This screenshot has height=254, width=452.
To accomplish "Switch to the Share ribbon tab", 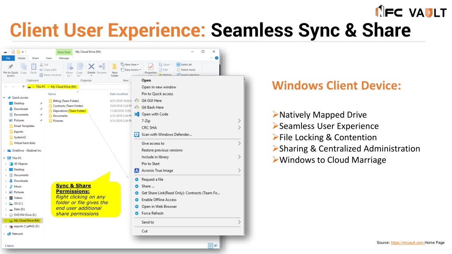I will click(35, 58).
